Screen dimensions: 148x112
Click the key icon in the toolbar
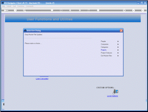(x=6, y=10)
